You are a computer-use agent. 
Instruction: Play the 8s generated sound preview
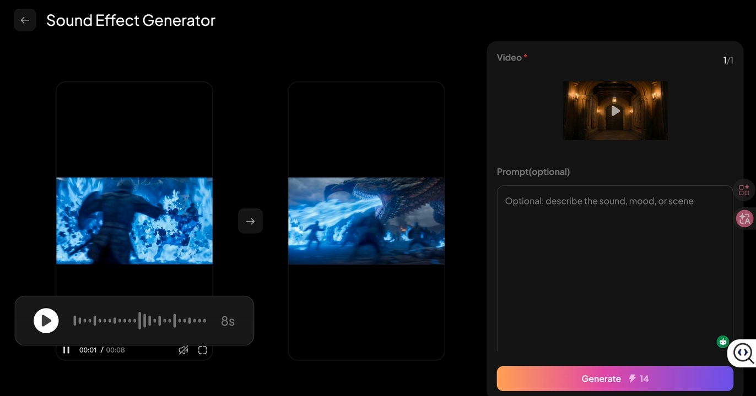tap(46, 321)
